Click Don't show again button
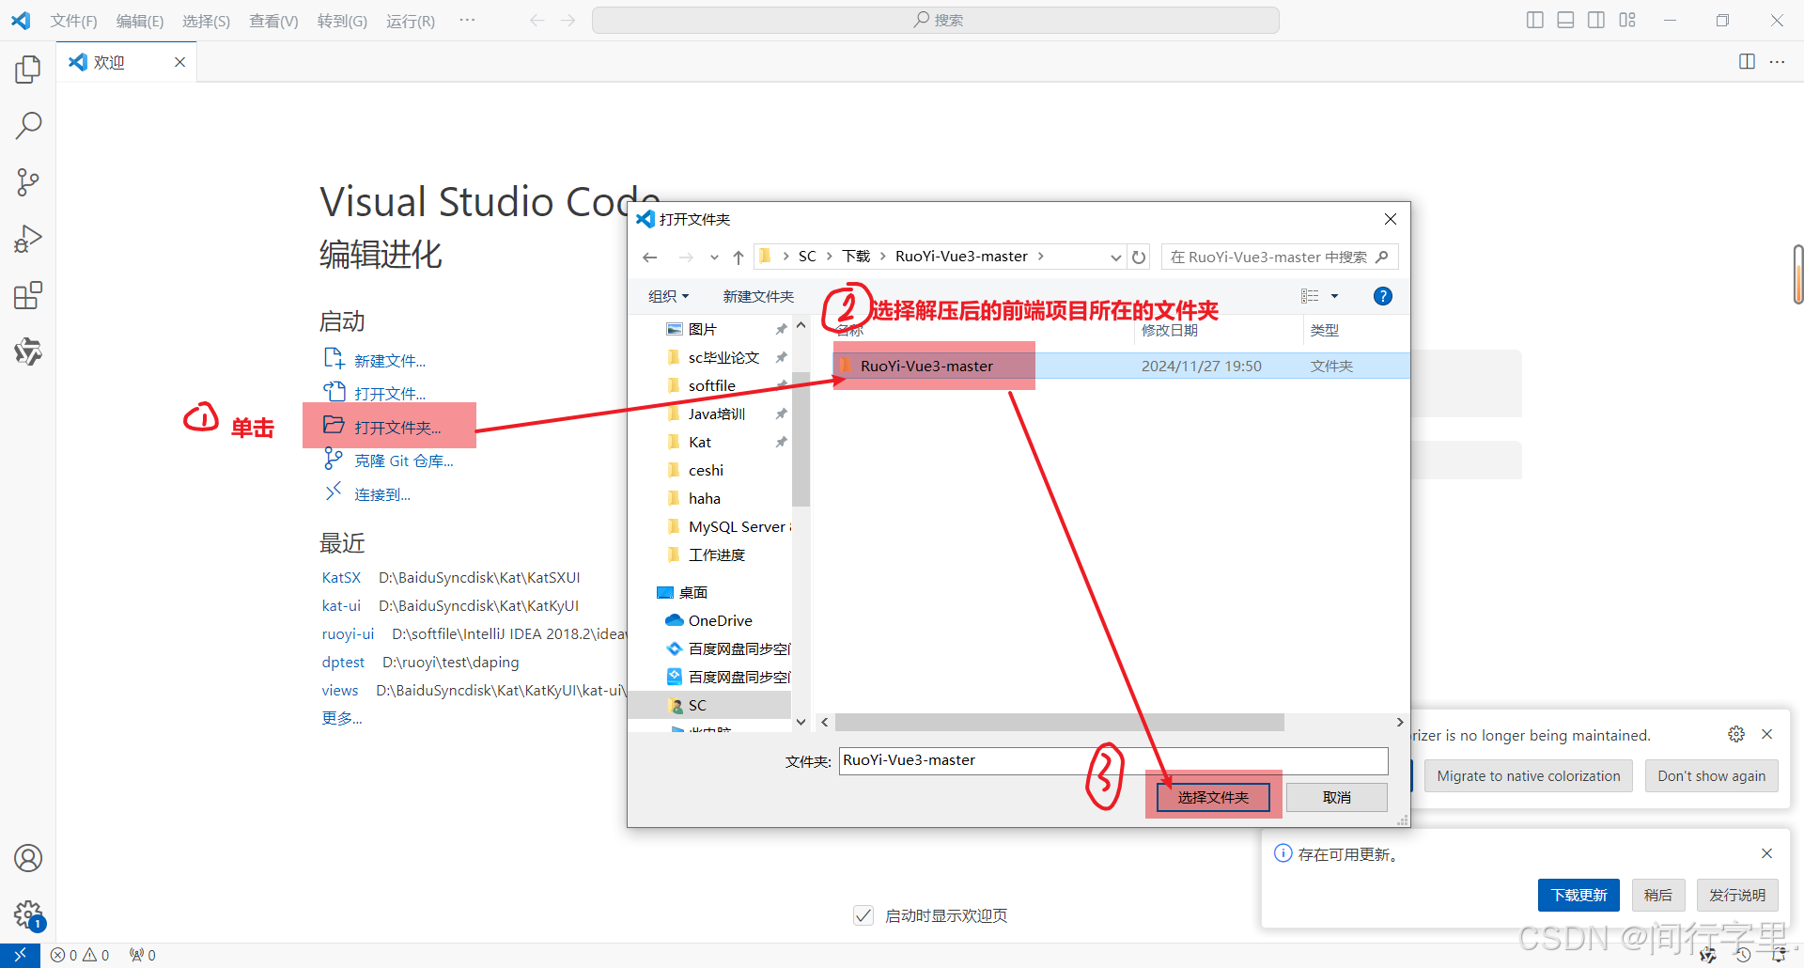The image size is (1804, 968). coord(1711,775)
